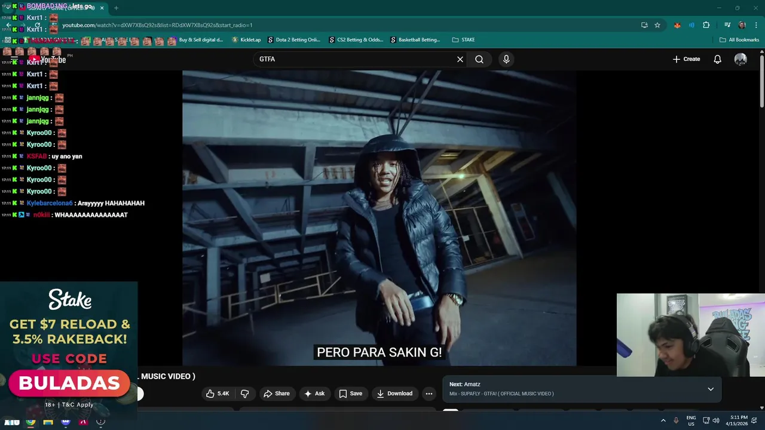This screenshot has height=430, width=765.
Task: Open Discord from the taskbar
Action: [66, 422]
